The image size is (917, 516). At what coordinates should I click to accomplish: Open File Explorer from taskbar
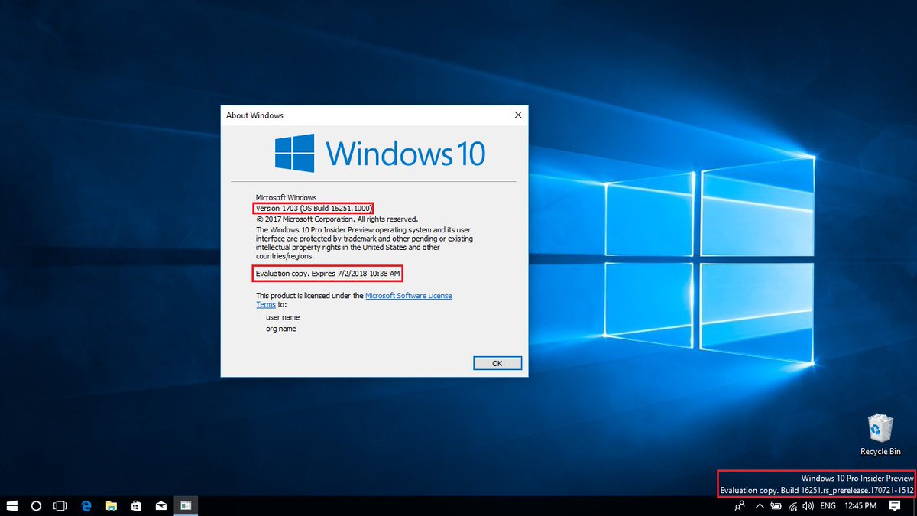111,506
